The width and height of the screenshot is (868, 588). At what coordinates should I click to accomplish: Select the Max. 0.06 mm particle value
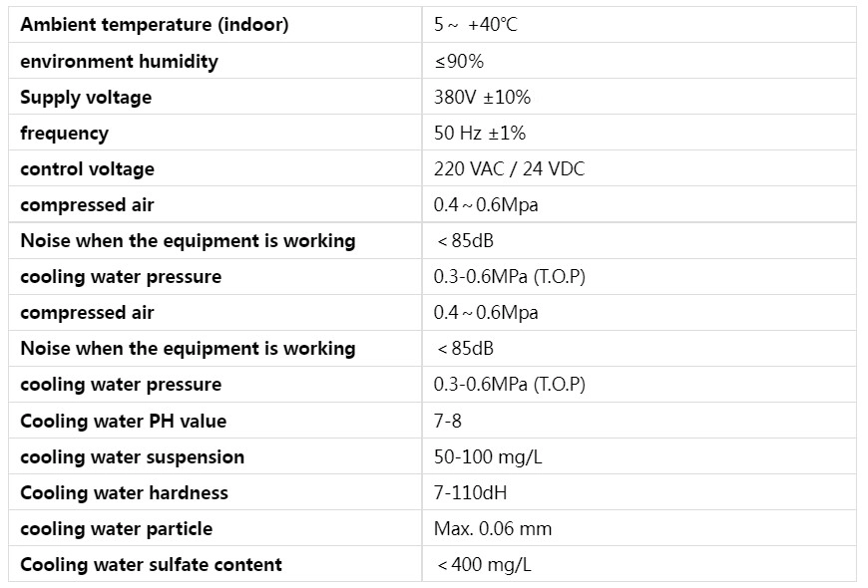click(493, 529)
